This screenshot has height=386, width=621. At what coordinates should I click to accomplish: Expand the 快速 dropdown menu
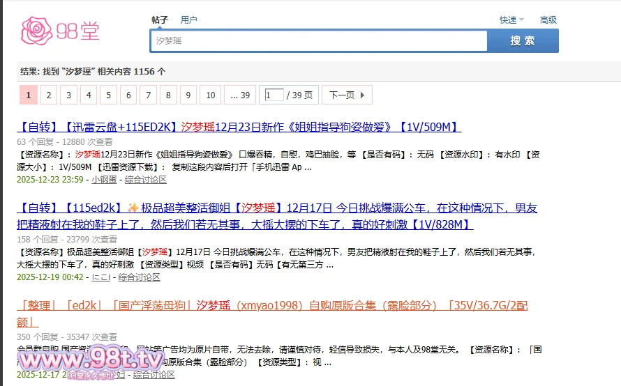point(511,20)
